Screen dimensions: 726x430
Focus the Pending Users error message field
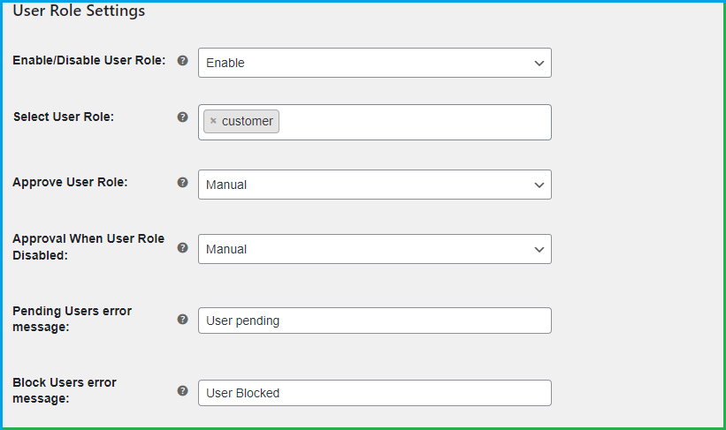coord(374,321)
